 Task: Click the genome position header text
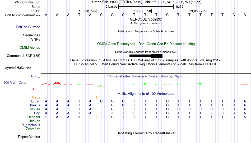coord(146,2)
